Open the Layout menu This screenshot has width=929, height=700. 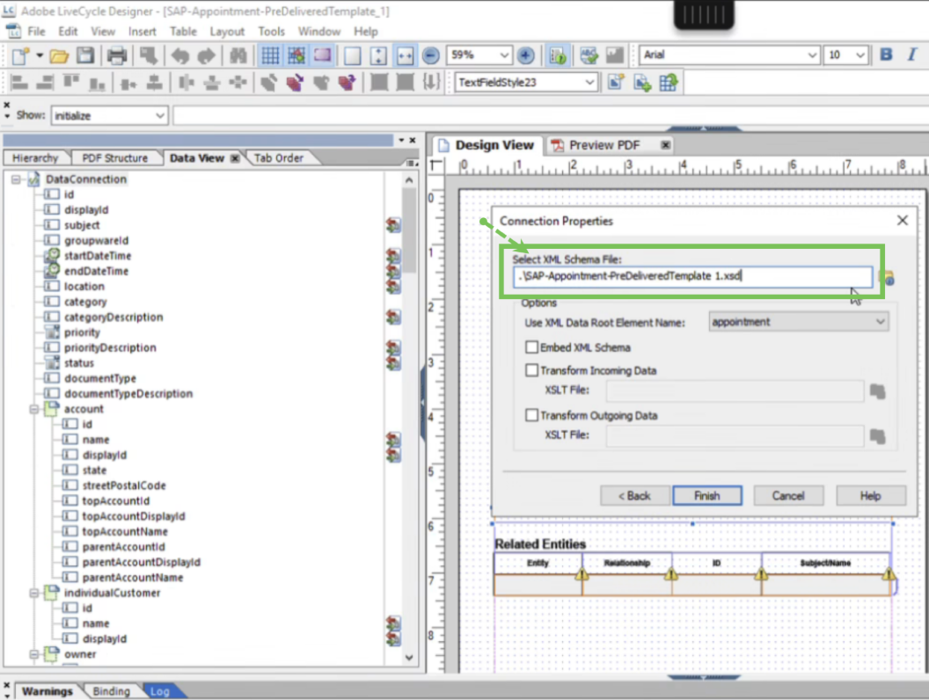[227, 32]
